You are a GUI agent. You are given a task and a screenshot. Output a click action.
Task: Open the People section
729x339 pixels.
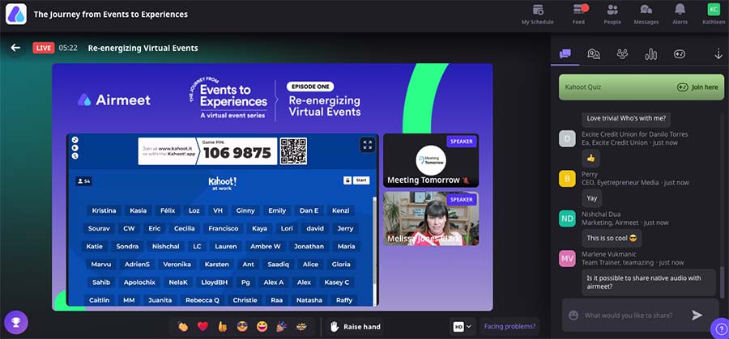[x=612, y=15]
